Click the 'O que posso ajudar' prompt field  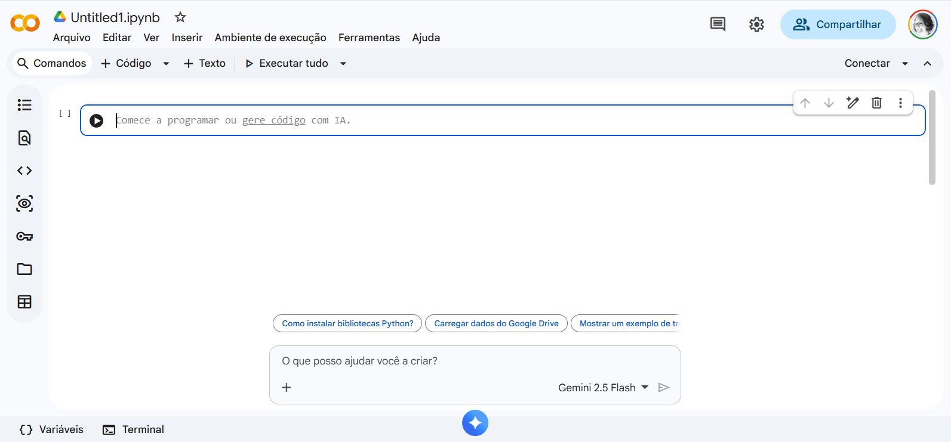coord(475,361)
